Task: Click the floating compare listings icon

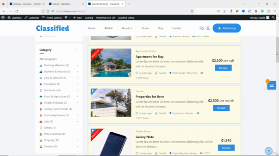Action: 272,86
